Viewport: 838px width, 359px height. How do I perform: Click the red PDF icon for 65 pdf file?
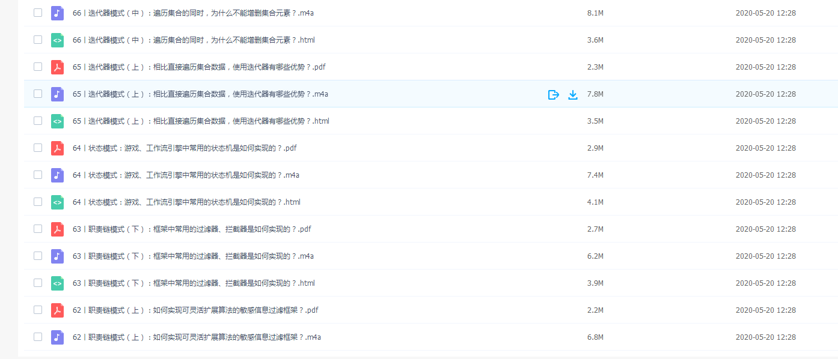(x=57, y=67)
